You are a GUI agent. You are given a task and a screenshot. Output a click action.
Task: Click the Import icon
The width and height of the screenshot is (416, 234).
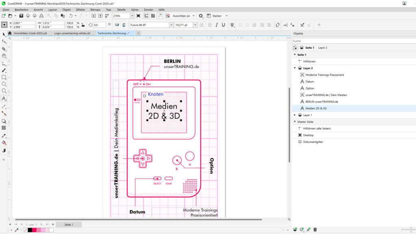[x=94, y=16]
